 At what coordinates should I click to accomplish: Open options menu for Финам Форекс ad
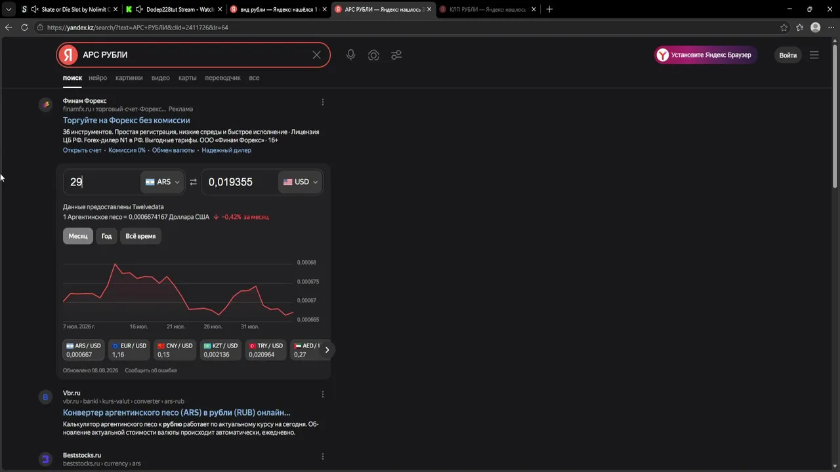click(x=322, y=102)
